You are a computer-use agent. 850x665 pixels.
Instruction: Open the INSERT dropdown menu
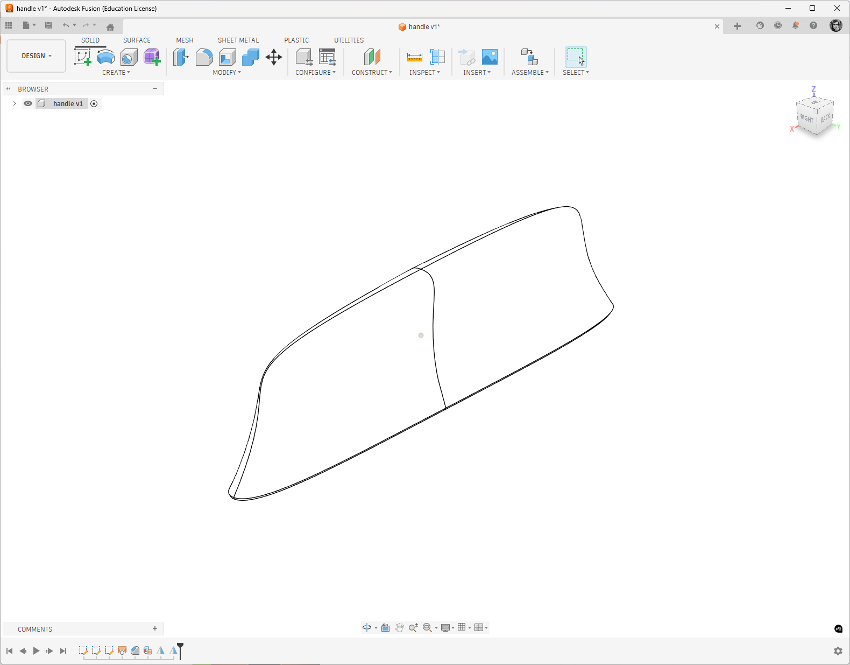477,72
